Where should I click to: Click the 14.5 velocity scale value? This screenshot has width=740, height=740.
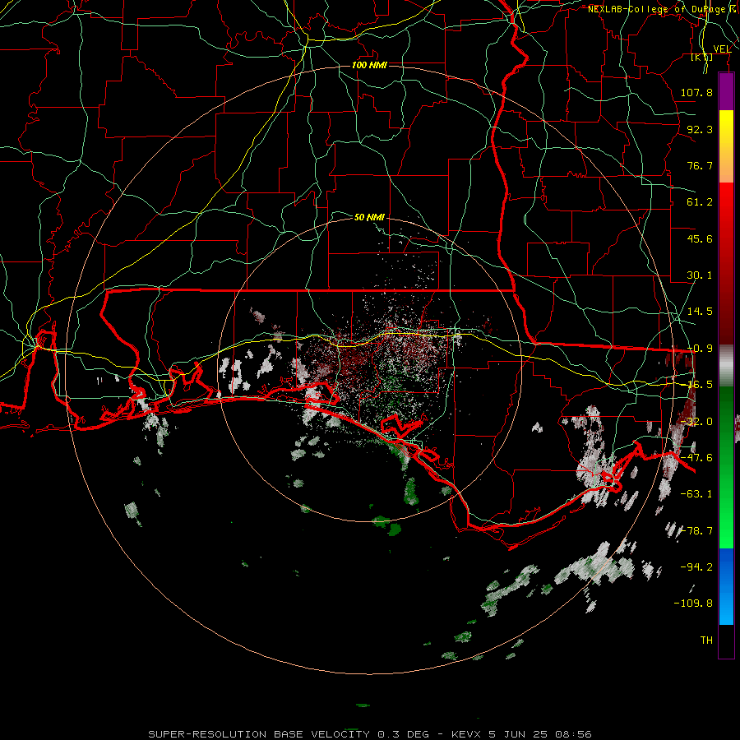pos(700,312)
